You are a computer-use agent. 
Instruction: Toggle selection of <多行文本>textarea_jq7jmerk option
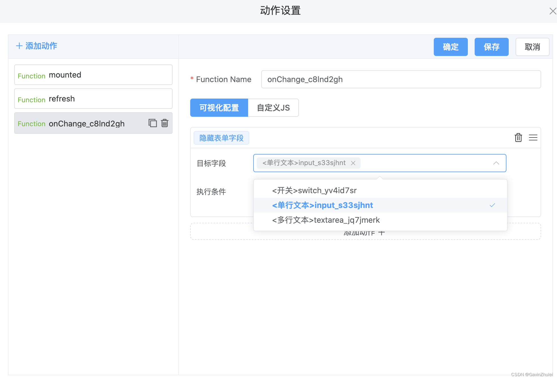(x=326, y=220)
